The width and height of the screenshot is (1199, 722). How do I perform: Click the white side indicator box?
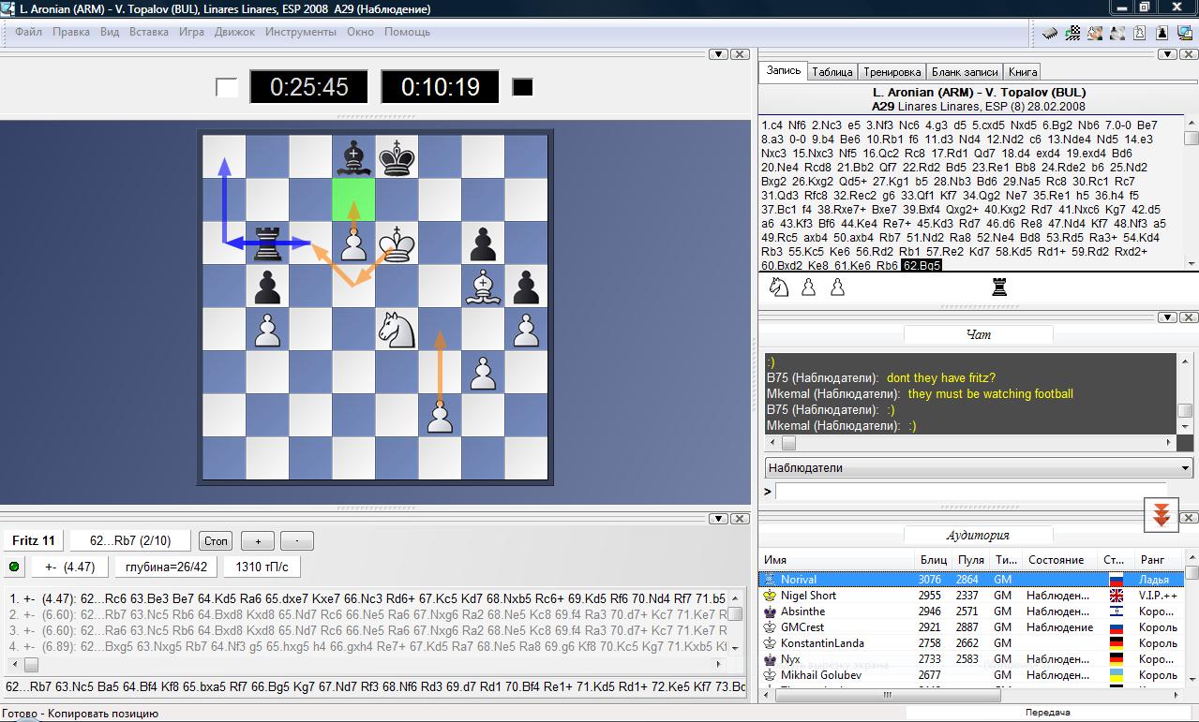(x=227, y=87)
